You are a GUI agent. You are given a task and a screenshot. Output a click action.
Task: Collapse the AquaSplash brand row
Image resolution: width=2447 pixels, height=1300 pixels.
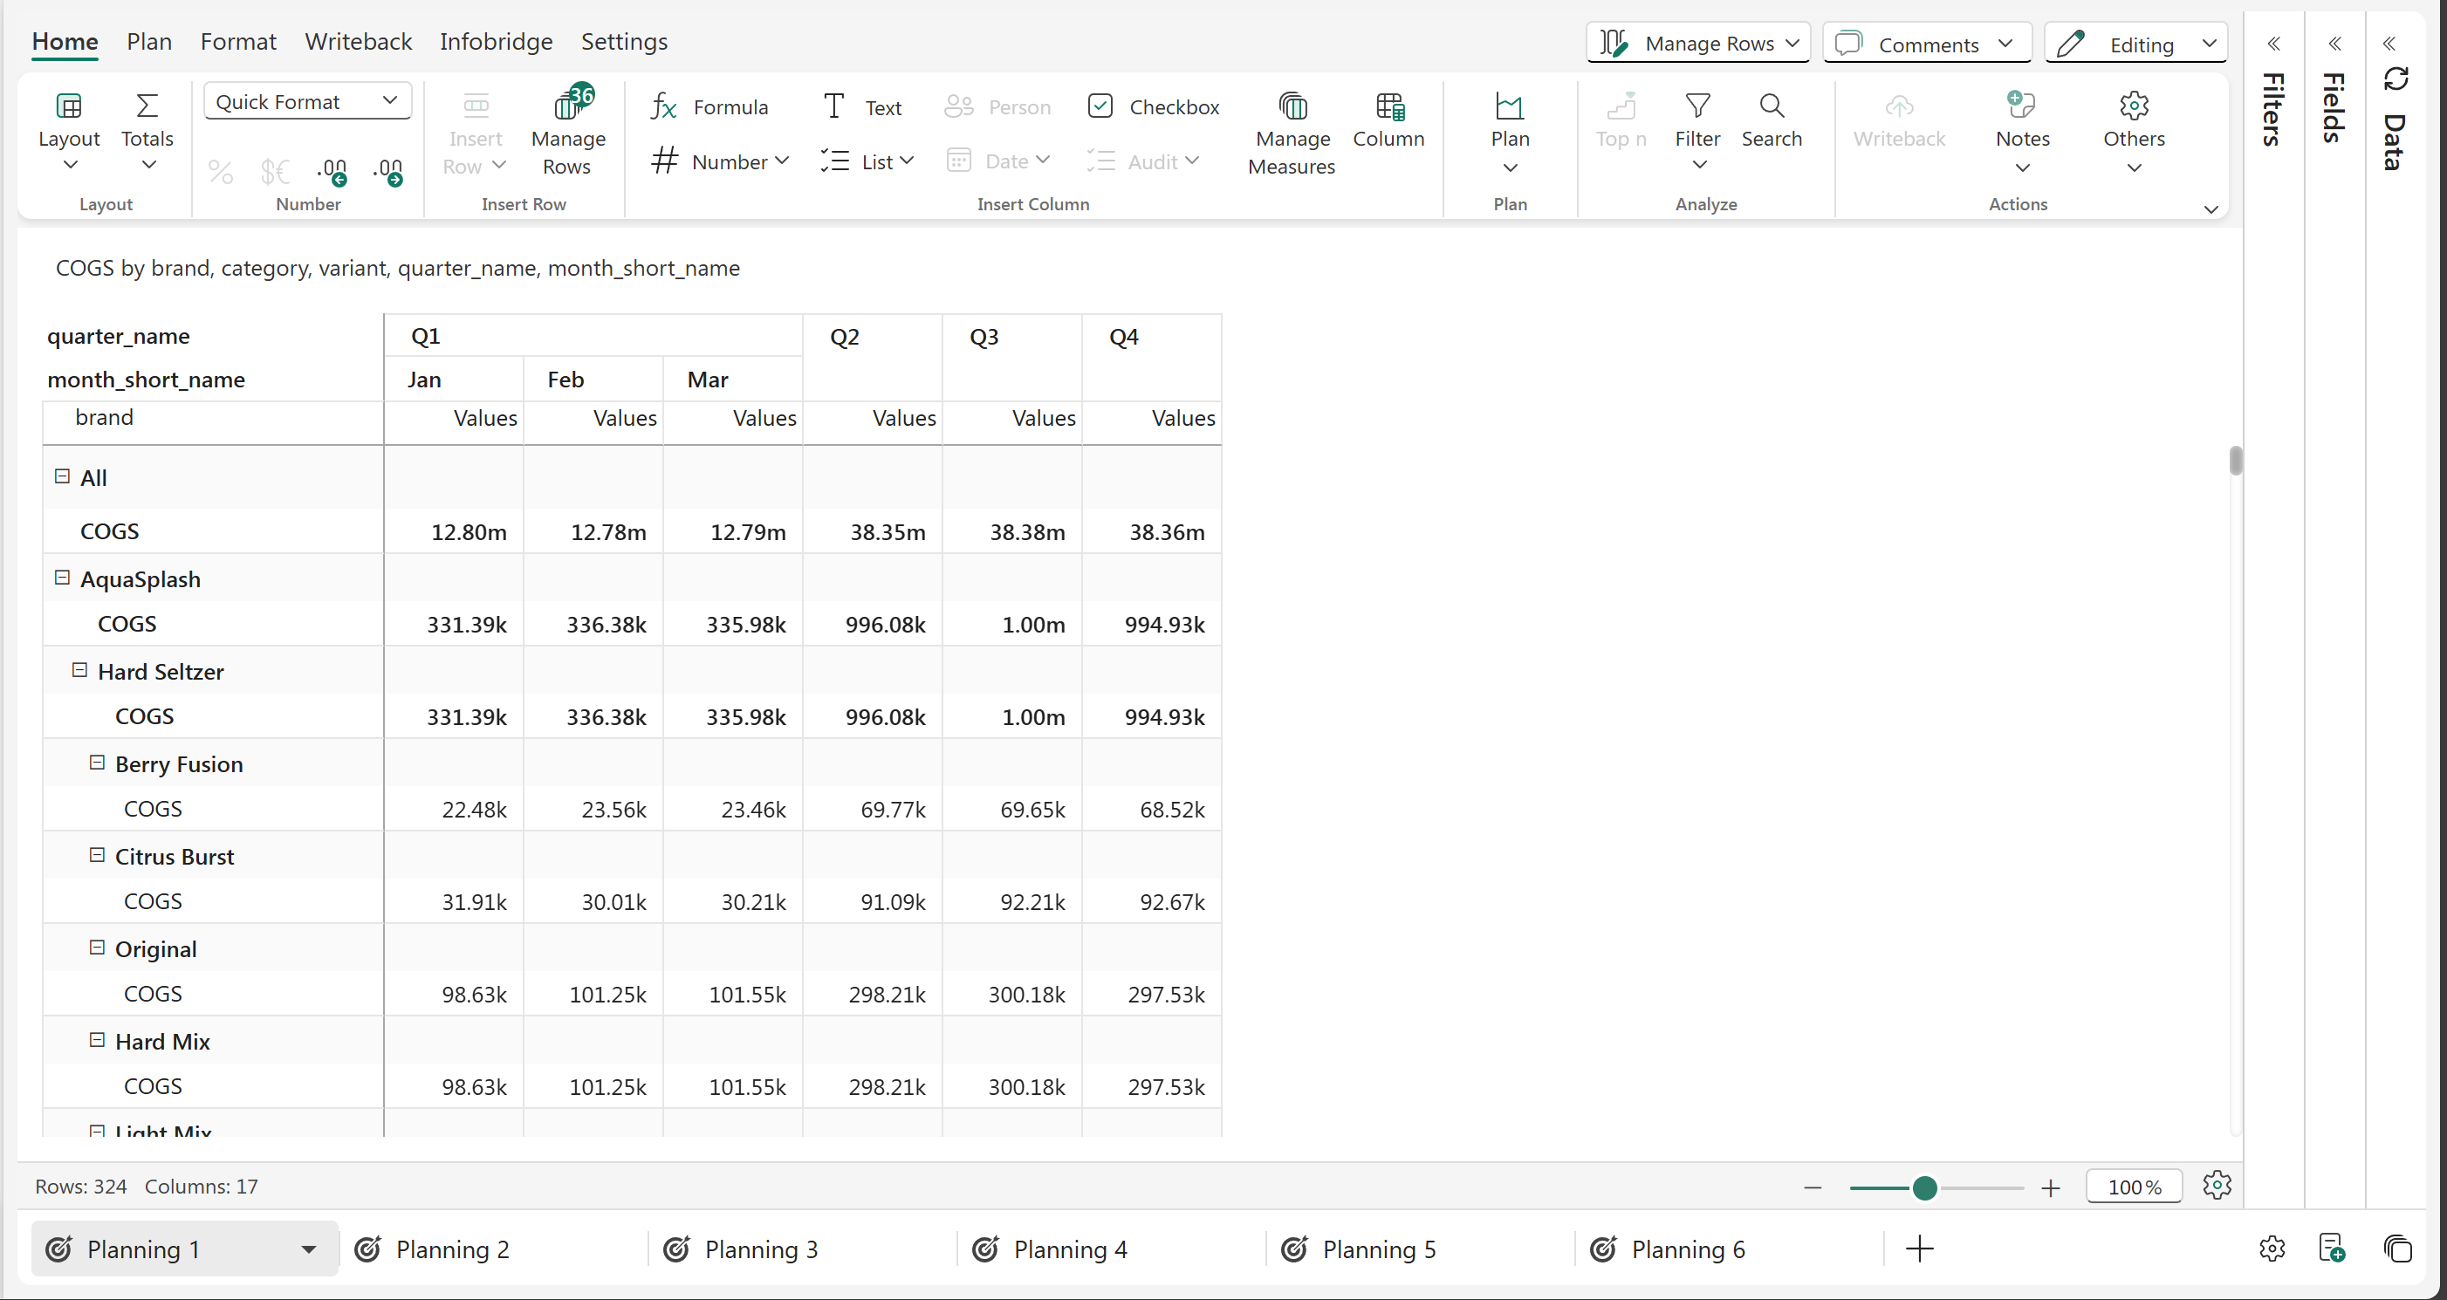pos(63,578)
